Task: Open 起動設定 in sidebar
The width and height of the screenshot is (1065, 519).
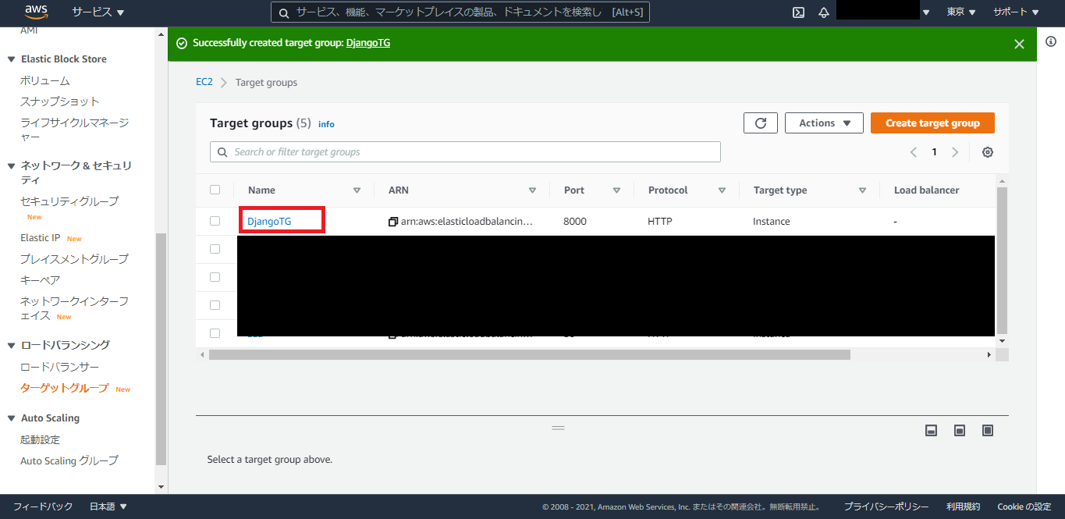Action: [40, 440]
